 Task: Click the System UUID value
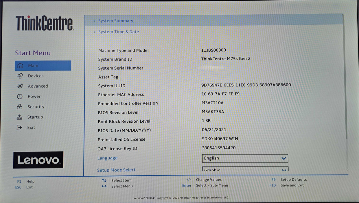coord(246,85)
